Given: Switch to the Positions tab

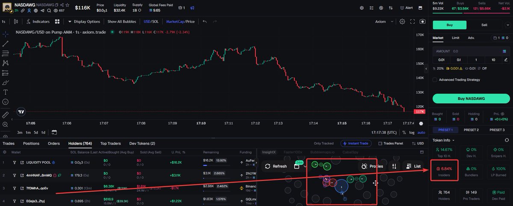Looking at the screenshot, I should (31, 144).
